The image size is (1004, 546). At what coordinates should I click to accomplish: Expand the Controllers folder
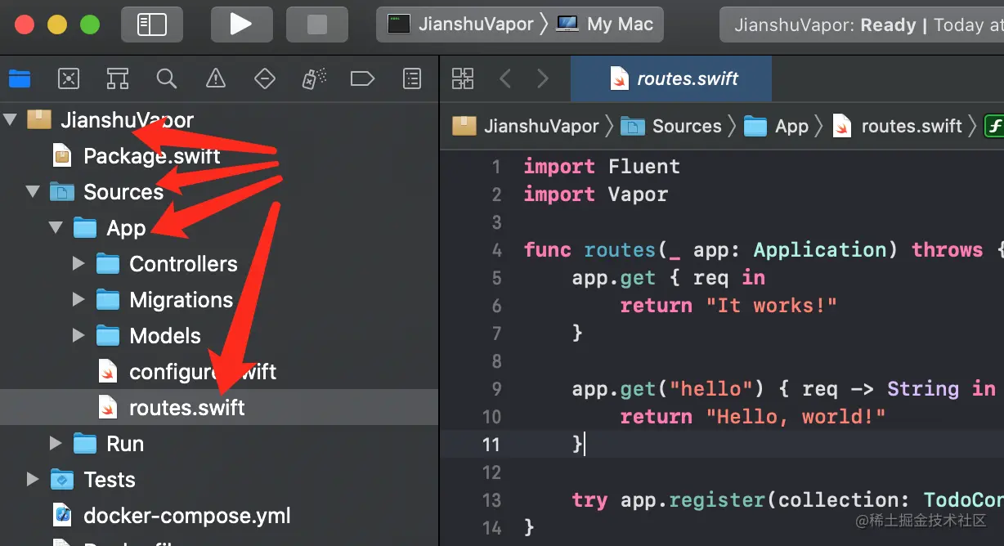pos(78,264)
